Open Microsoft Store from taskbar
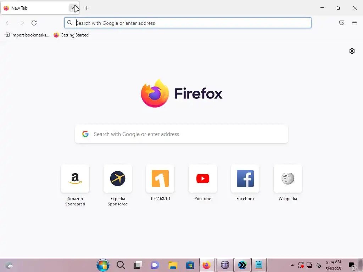 (x=190, y=265)
